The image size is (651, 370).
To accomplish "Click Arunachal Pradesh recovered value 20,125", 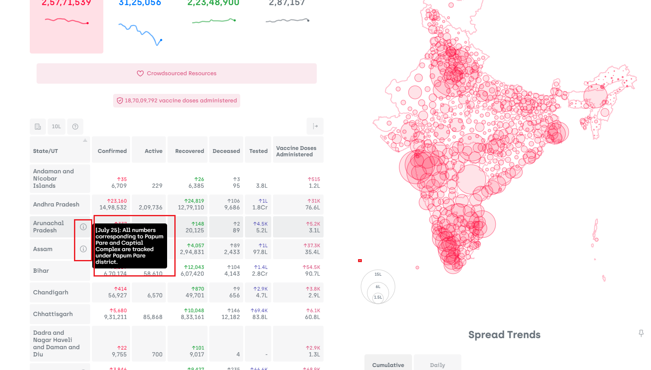I will 195,231.
